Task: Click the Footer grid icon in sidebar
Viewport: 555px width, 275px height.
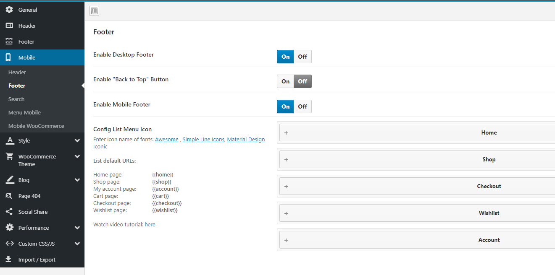Action: (x=9, y=42)
